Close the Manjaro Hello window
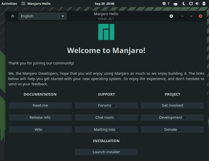Screen dimensions: 209x161 (200, 16)
